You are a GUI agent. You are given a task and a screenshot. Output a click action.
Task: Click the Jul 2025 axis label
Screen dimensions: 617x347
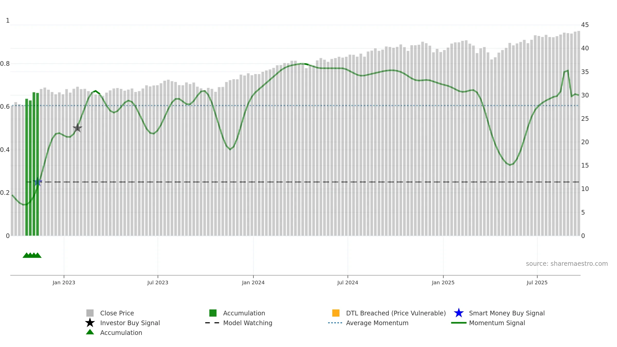(537, 283)
